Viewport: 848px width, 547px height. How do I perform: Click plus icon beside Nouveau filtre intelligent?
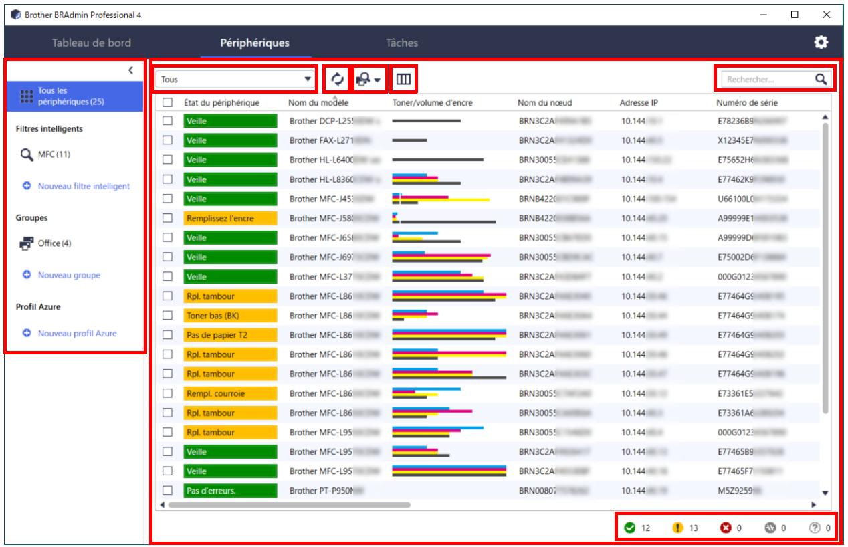click(25, 186)
